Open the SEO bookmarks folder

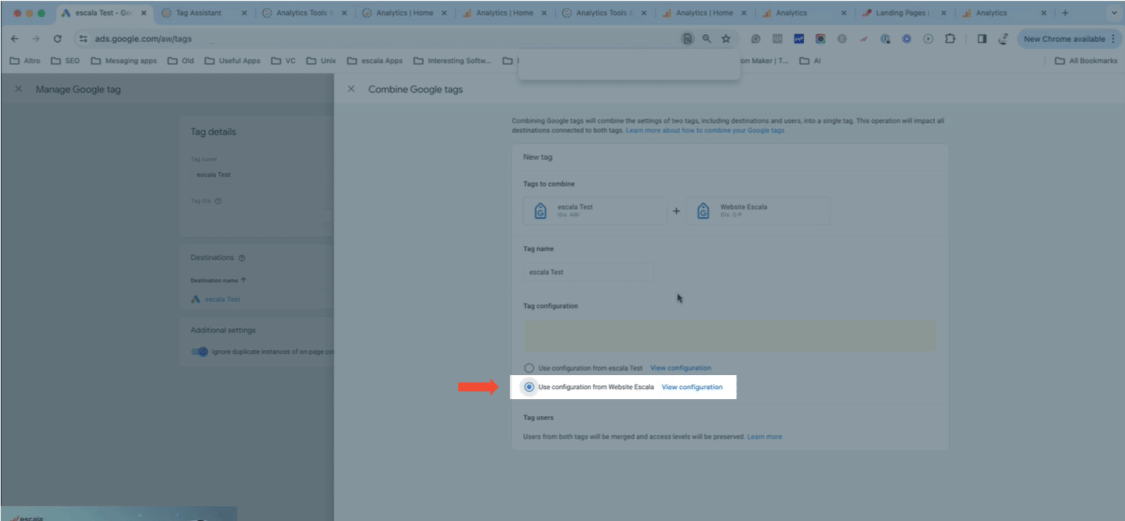click(x=65, y=60)
